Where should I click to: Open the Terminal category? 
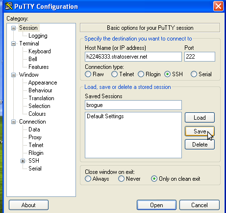[29, 43]
